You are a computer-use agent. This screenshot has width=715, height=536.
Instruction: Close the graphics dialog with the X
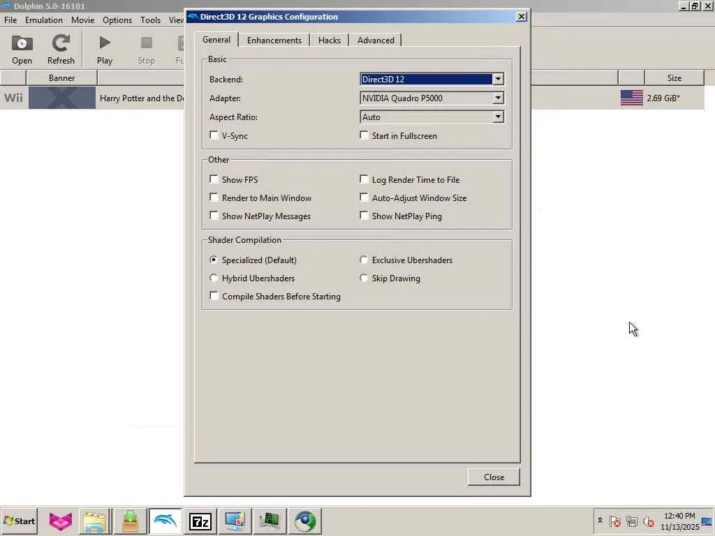(521, 17)
